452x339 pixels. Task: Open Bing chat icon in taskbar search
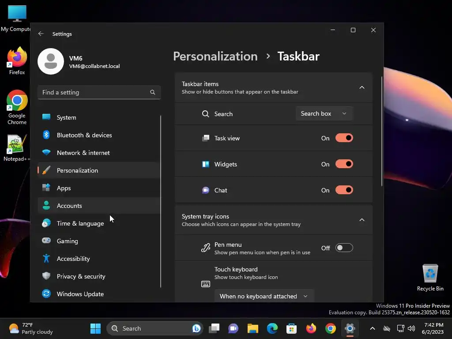tap(196, 328)
